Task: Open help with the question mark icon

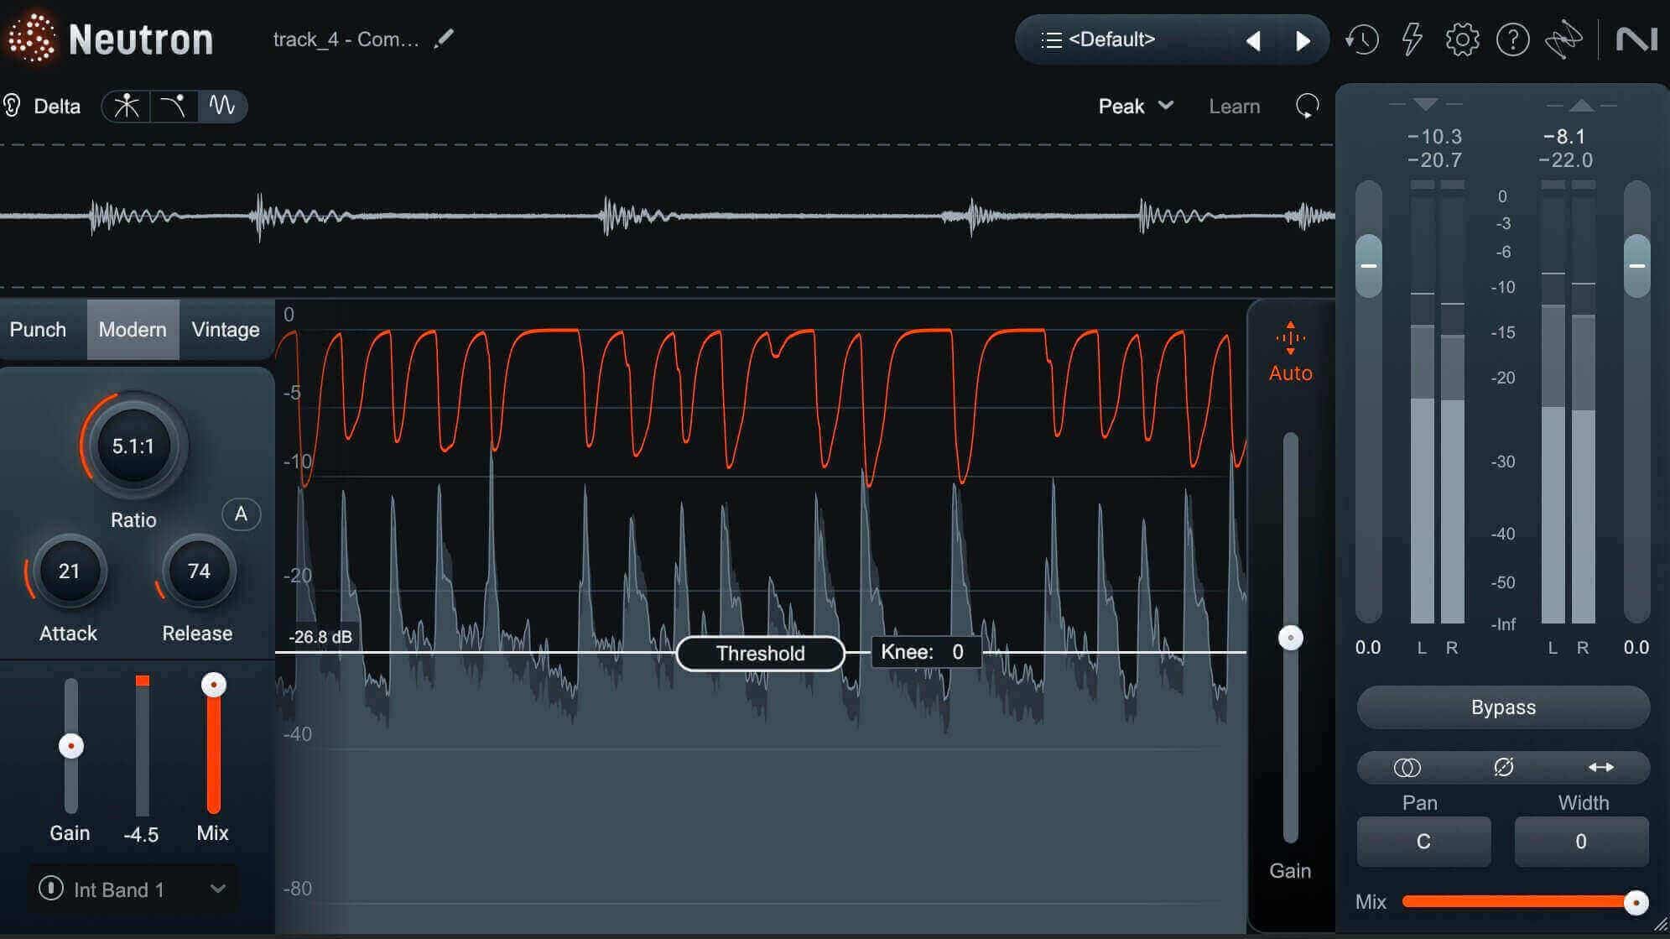Action: click(x=1512, y=39)
